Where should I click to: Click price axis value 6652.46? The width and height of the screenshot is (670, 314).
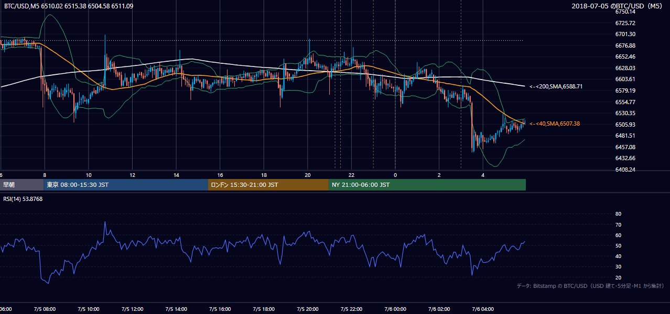click(625, 57)
